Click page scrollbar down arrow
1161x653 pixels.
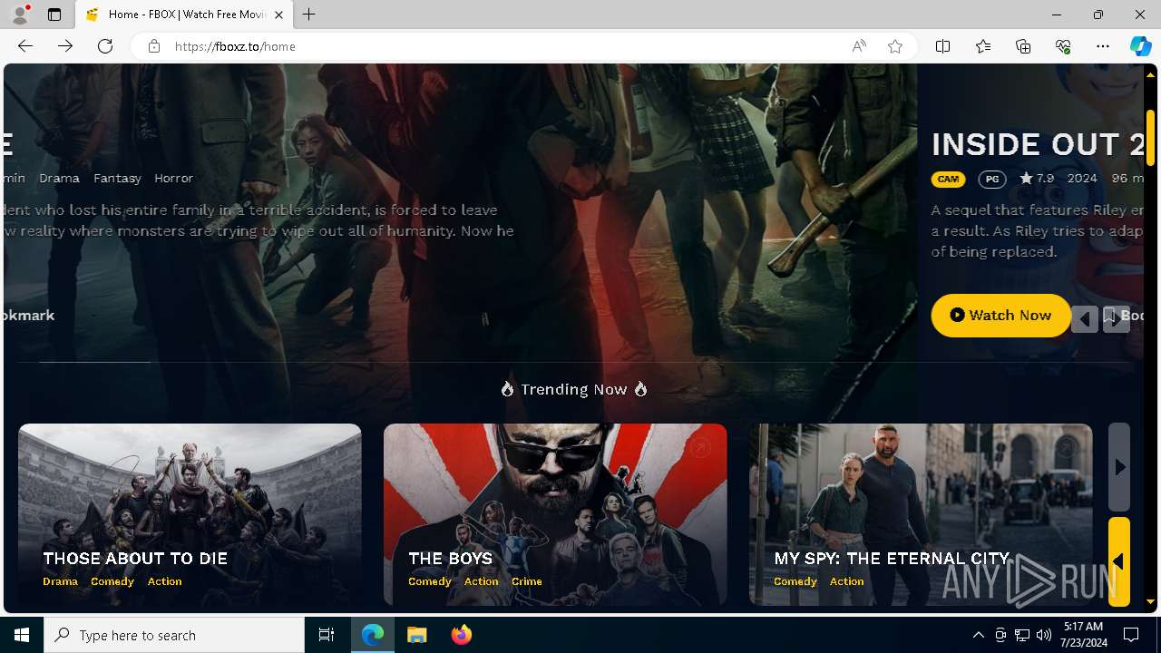[1150, 601]
